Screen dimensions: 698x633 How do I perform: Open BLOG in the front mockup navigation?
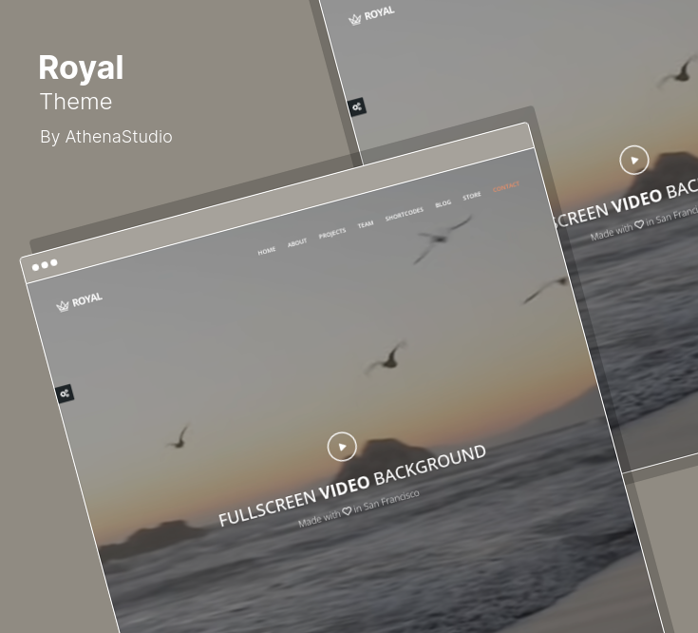(443, 203)
